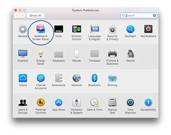171x135 pixels.
Task: Clear the search field with the x button
Action: pyautogui.click(x=154, y=16)
